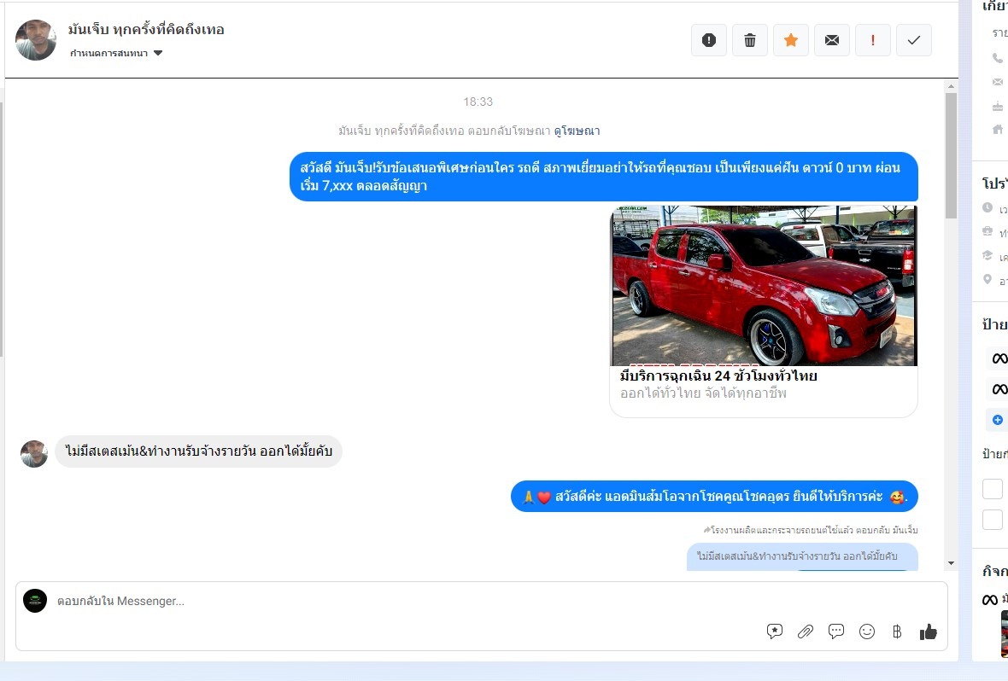Viewport: 1008px width, 681px height.
Task: Click page avatar beside the reply box
Action: pos(35,601)
